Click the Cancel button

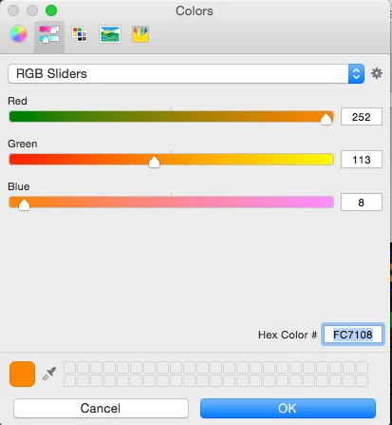[101, 408]
